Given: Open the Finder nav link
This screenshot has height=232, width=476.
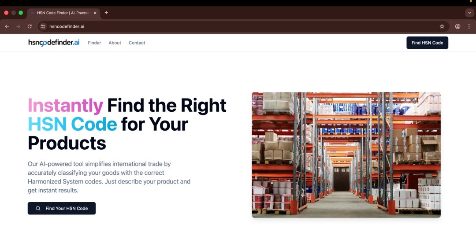Looking at the screenshot, I should pos(94,43).
